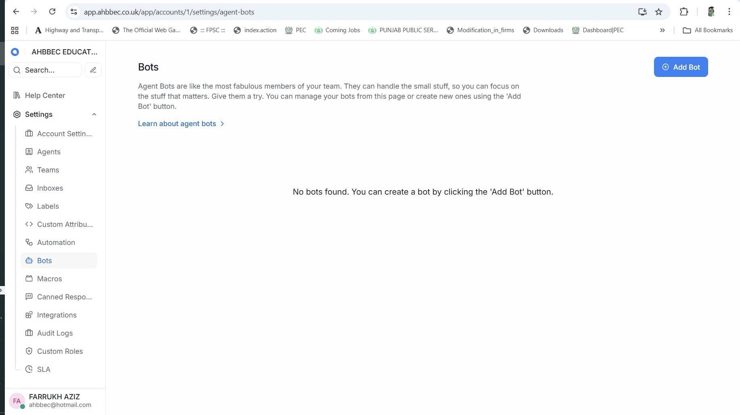Open Canned Responses settings
Screen dimensions: 740x415
tap(64, 297)
